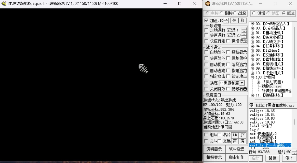Click the 存 save button beside speed
This screenshot has height=163, width=297.
[x=234, y=21]
